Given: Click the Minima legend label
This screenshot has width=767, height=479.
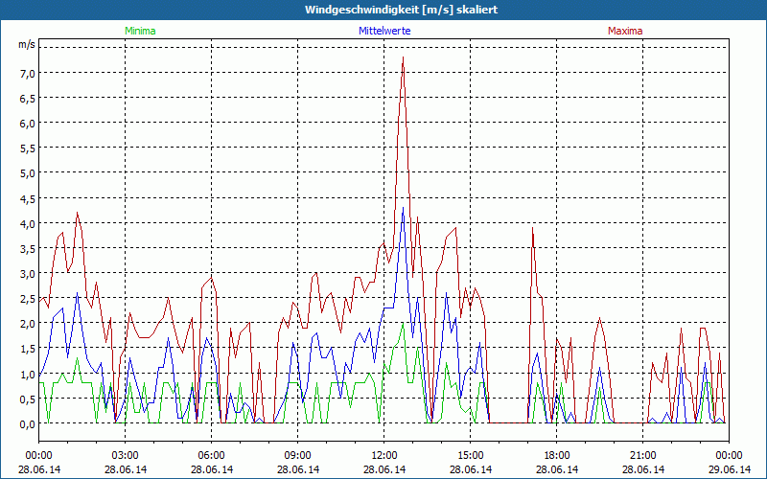Looking at the screenshot, I should pyautogui.click(x=140, y=31).
